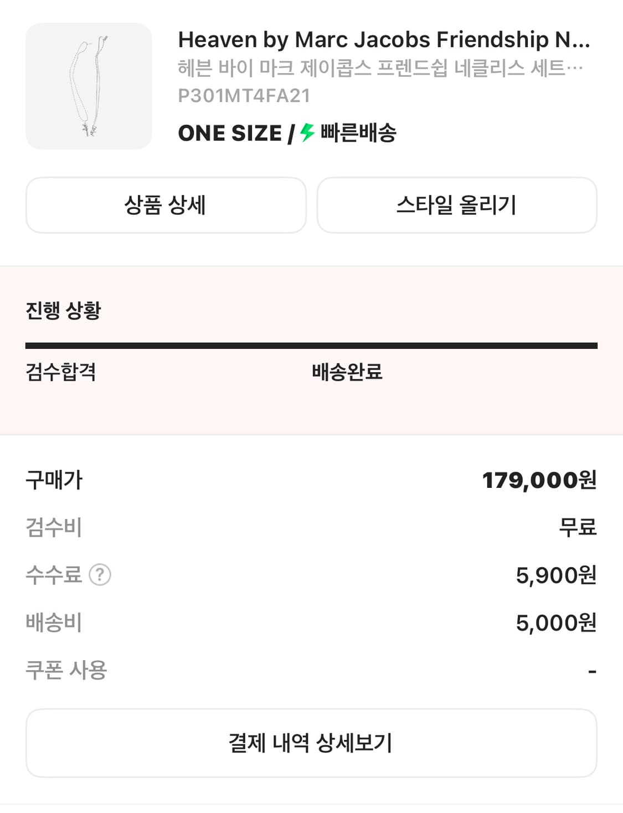The width and height of the screenshot is (623, 813).
Task: Open 결제 내역 상세보기
Action: [311, 743]
